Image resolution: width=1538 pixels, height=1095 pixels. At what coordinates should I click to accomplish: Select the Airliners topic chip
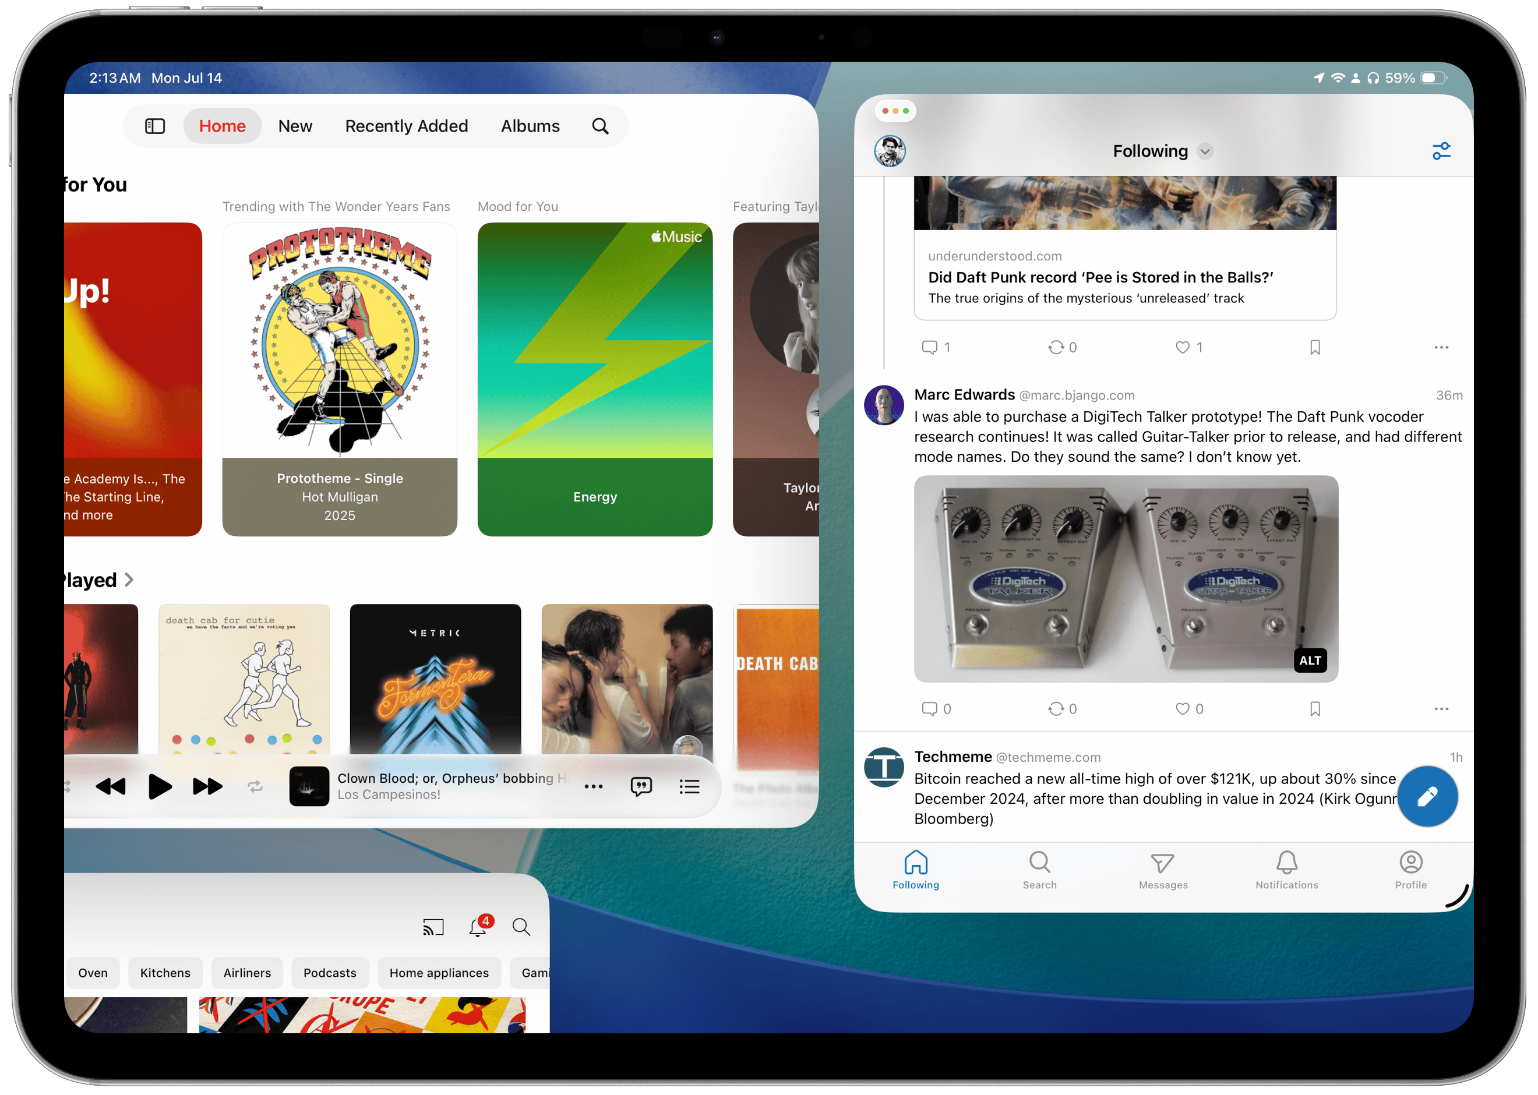pyautogui.click(x=247, y=973)
